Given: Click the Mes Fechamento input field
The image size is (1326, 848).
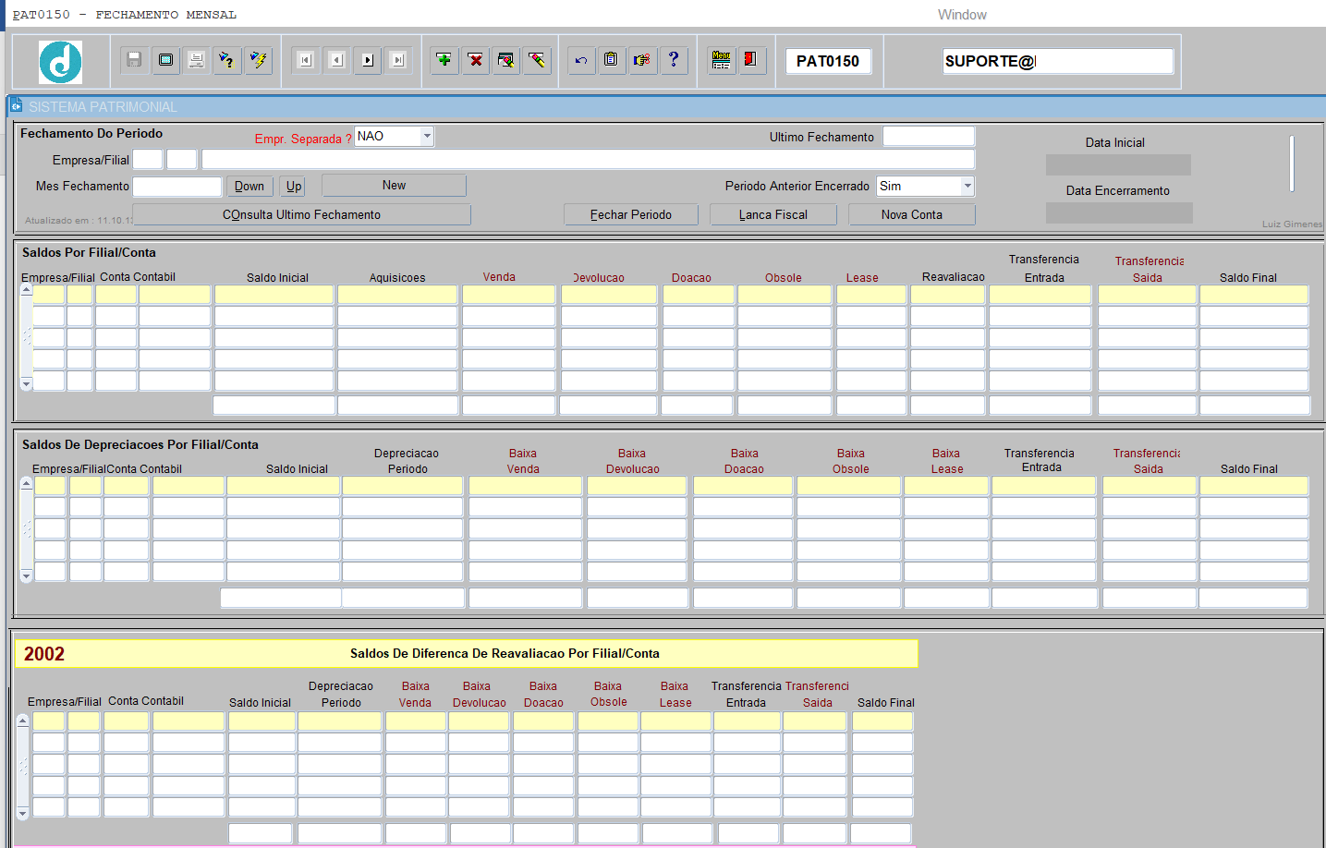Looking at the screenshot, I should click(x=177, y=186).
